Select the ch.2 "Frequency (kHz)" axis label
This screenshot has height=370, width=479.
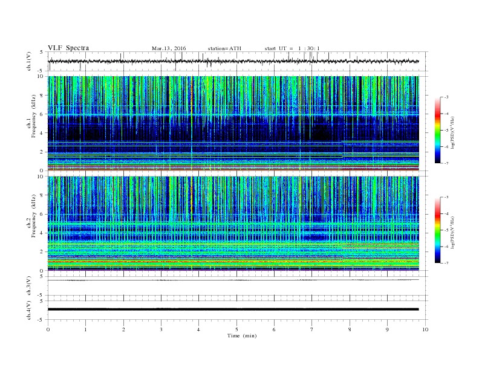click(34, 216)
